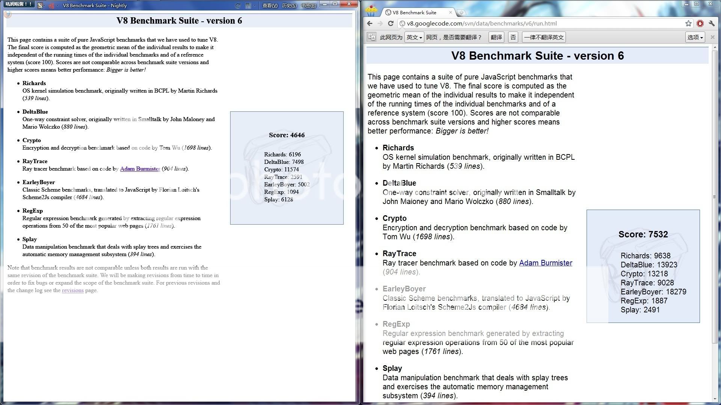Open the dropdown arrow beside the red character icon

(58, 5)
